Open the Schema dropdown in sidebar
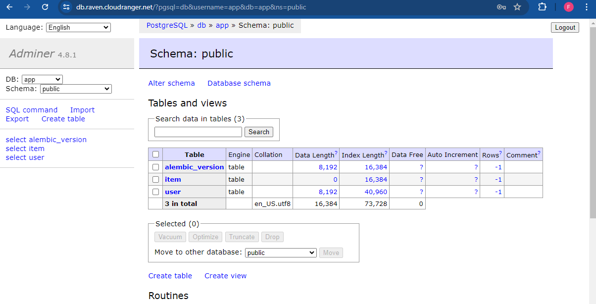 tap(76, 89)
